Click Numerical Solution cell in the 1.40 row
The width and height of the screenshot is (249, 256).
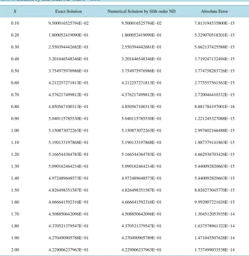coord(141,178)
